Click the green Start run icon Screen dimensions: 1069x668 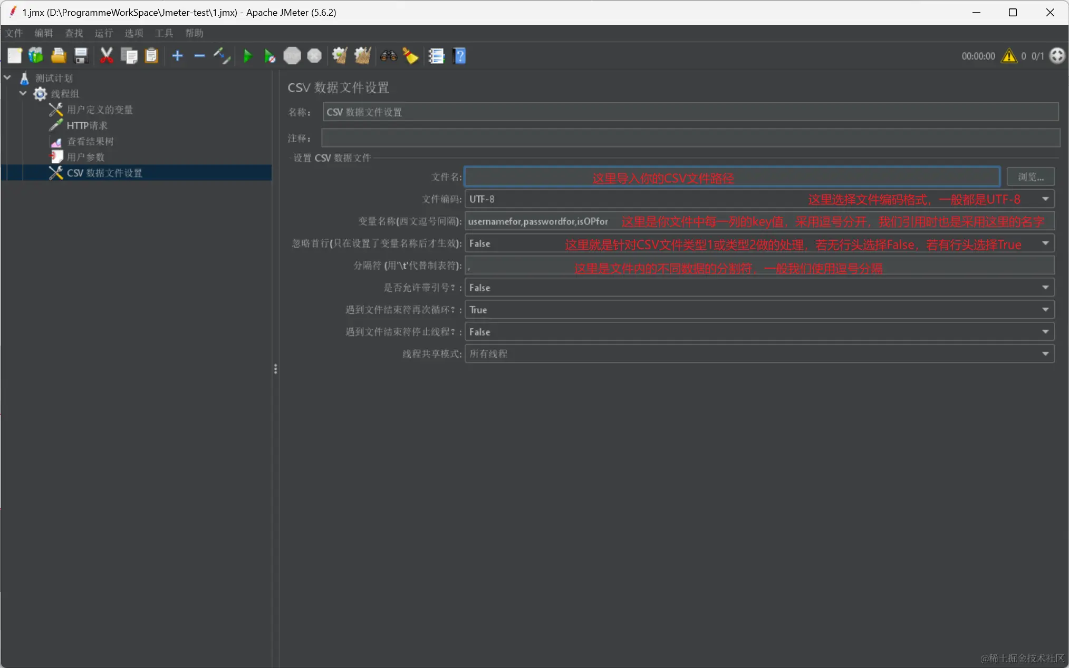(x=247, y=56)
